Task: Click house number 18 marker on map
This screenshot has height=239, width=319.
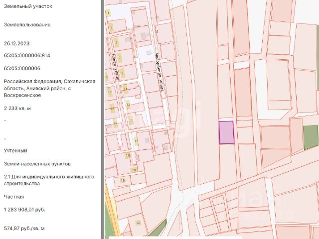Action: click(x=128, y=155)
